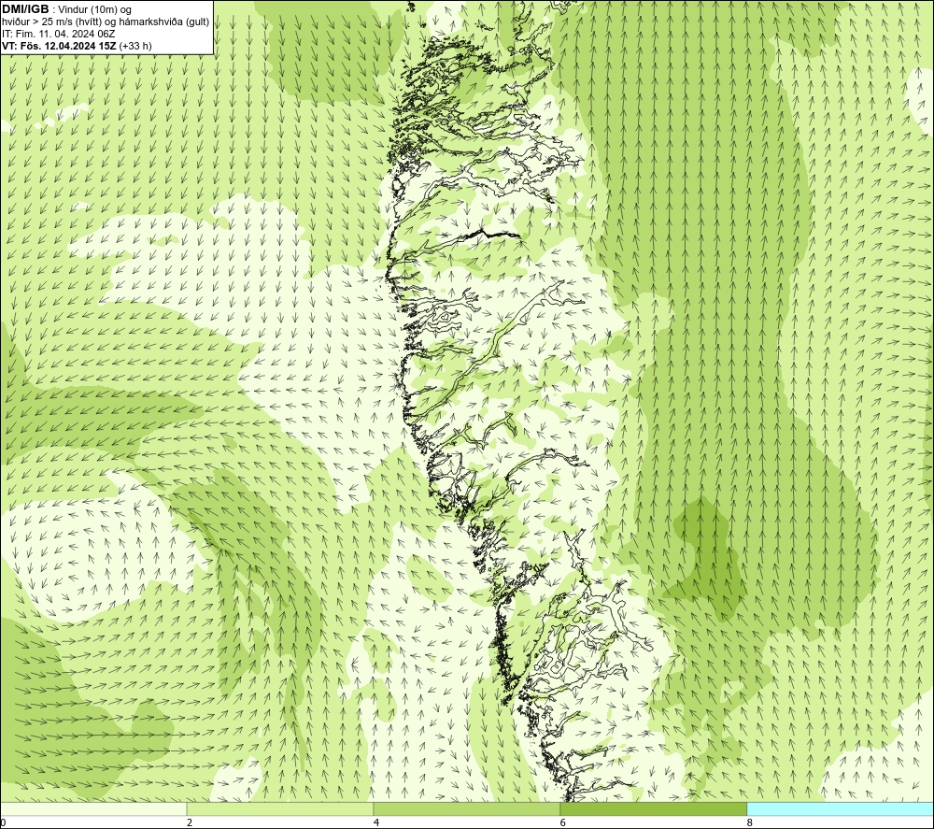Click the scale label '2'
Screen dimensions: 934x829
pos(190,823)
